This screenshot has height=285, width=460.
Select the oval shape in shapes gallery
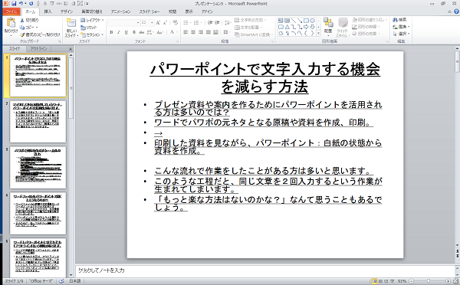coord(313,21)
